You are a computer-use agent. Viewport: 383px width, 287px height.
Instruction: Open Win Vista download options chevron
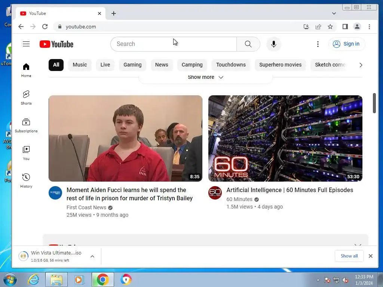[92, 256]
